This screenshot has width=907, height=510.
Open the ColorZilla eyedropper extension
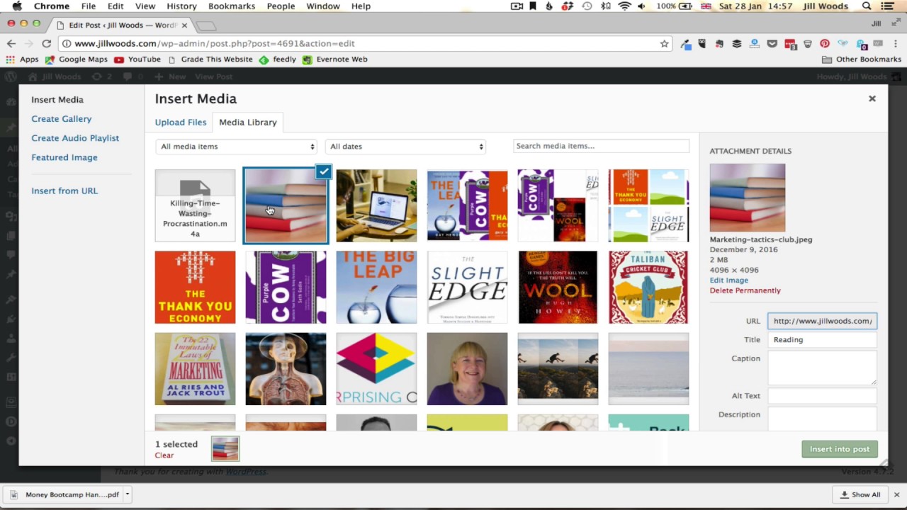coord(685,44)
